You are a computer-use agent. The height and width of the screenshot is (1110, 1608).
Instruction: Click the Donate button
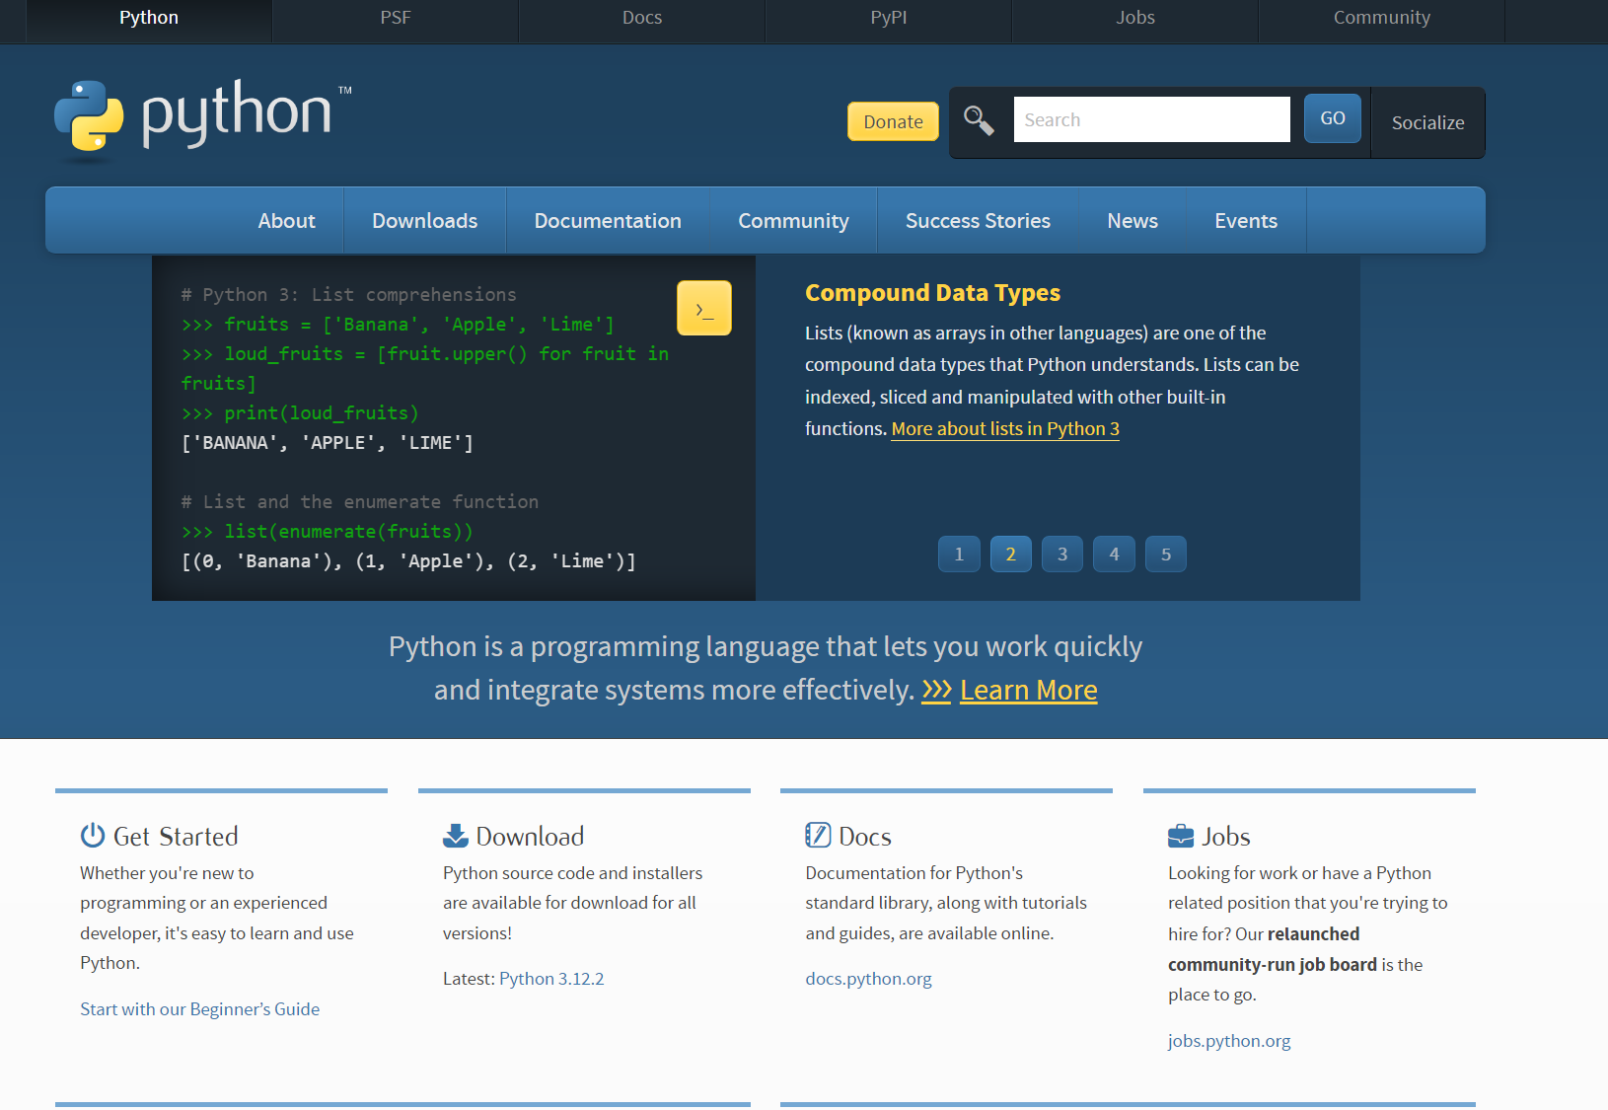click(x=892, y=120)
